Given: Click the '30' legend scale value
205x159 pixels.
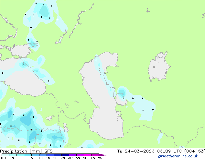Looking at the screenshot, I should (x=70, y=158).
